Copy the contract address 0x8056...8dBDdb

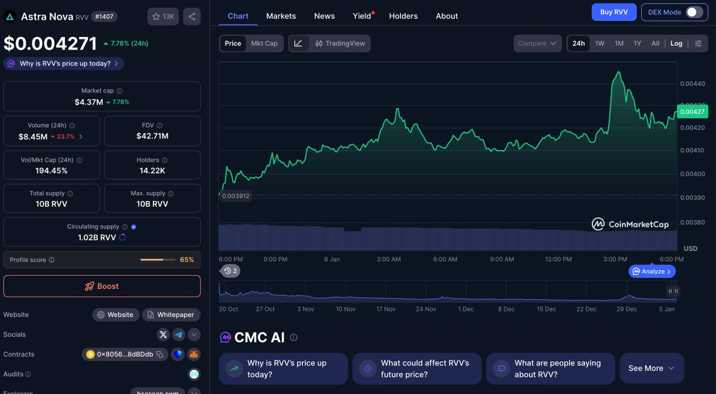160,355
